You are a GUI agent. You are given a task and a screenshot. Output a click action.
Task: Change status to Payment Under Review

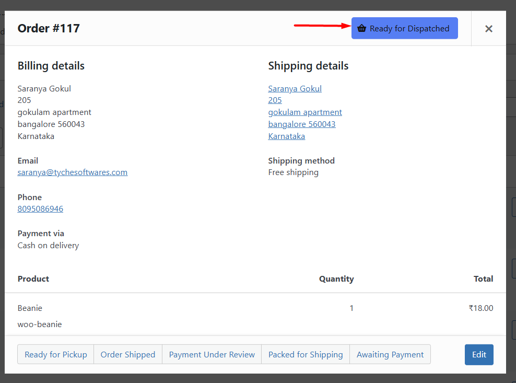[212, 354]
